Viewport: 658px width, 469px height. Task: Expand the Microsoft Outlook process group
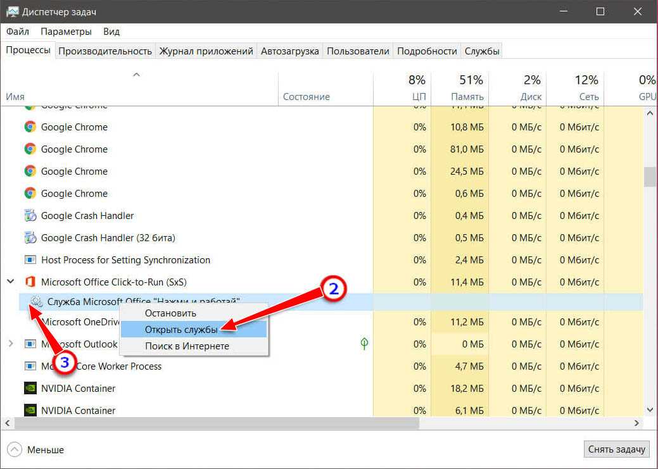click(11, 344)
